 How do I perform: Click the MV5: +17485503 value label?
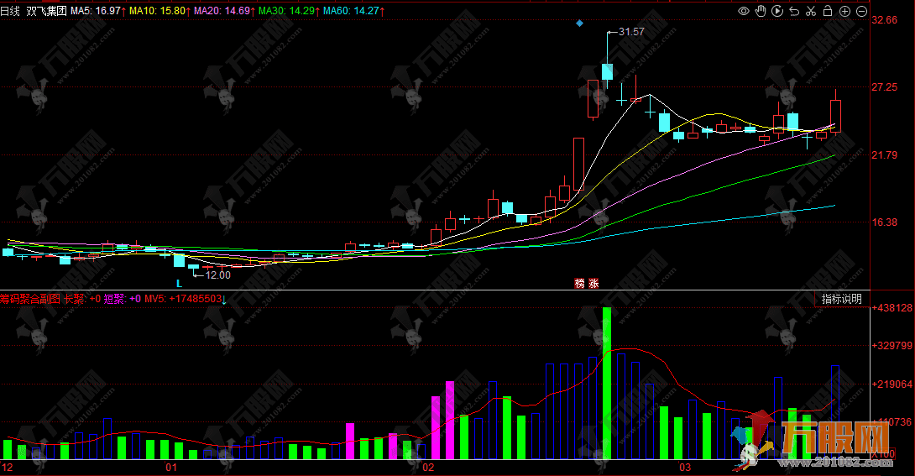tap(186, 299)
